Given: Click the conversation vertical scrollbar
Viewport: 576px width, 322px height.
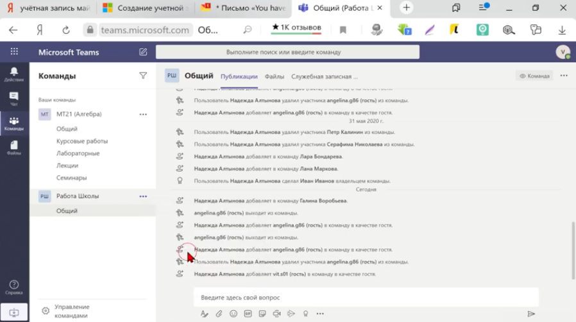Looking at the screenshot, I should click(x=573, y=250).
